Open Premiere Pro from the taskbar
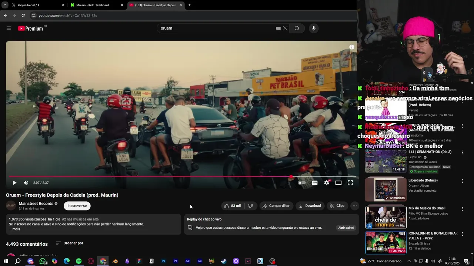Image resolution: width=474 pixels, height=266 pixels. 176,261
